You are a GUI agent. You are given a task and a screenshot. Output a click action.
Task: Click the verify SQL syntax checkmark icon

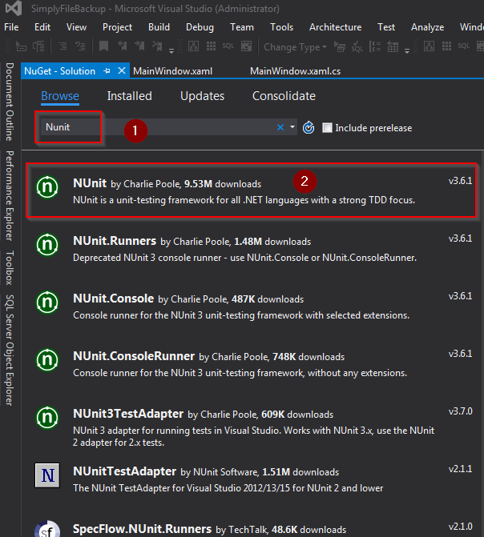[357, 47]
